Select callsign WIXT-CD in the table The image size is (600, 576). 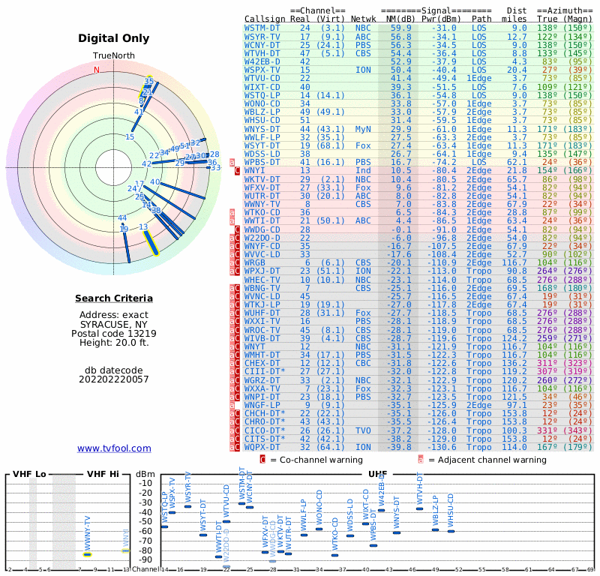(262, 87)
